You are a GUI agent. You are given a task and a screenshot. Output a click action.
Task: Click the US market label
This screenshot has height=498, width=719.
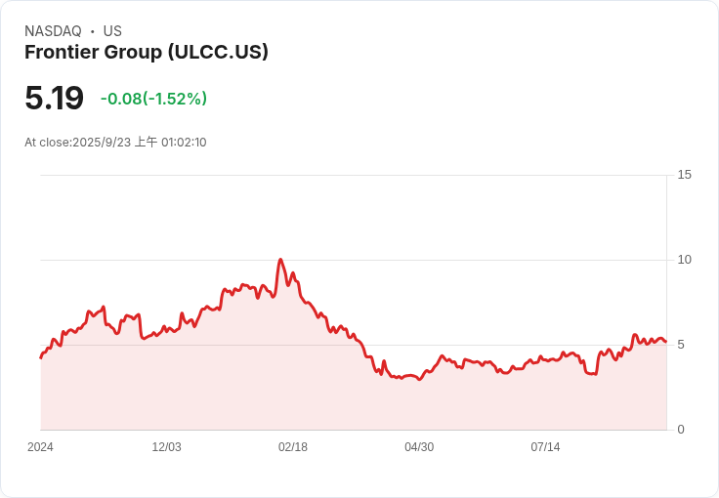point(112,31)
